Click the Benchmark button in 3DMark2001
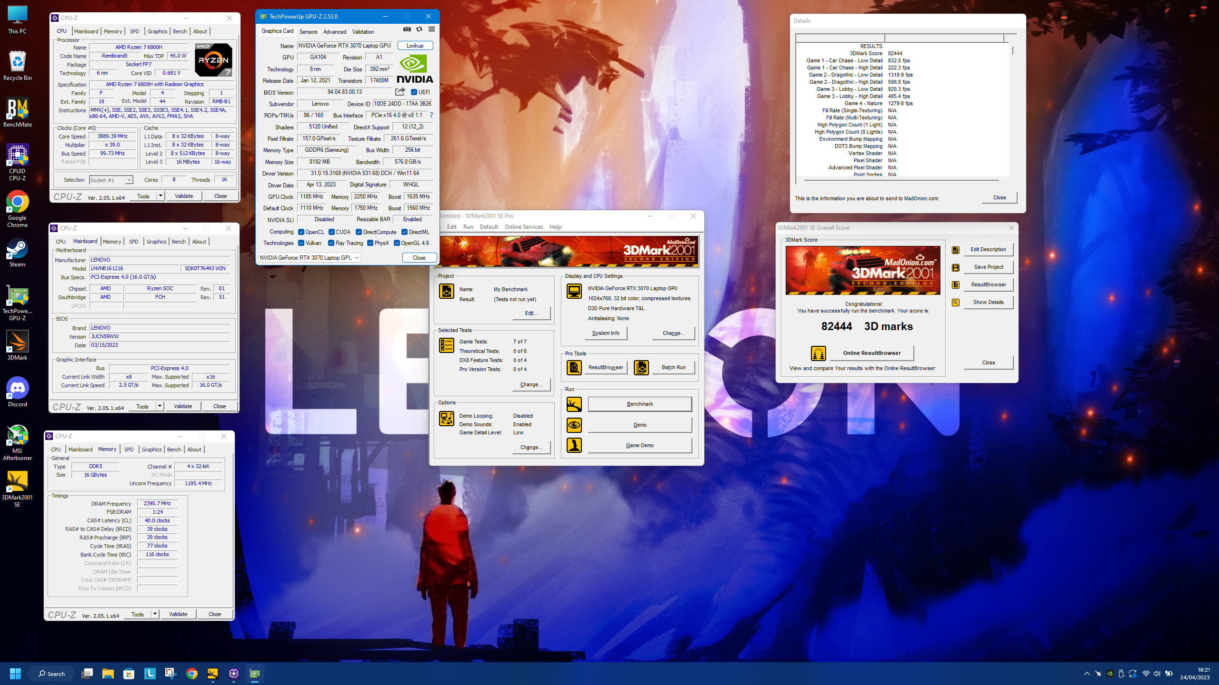Viewport: 1219px width, 685px height. pyautogui.click(x=639, y=404)
